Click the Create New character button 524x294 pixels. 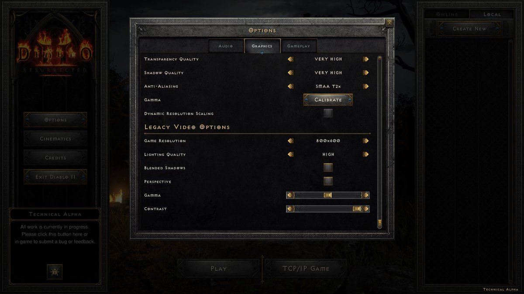[x=469, y=29]
